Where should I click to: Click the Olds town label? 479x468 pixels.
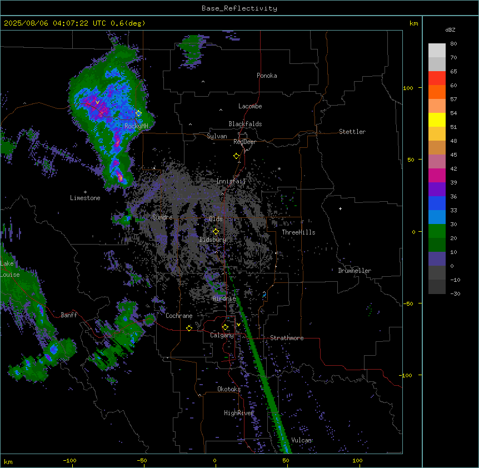coord(216,219)
